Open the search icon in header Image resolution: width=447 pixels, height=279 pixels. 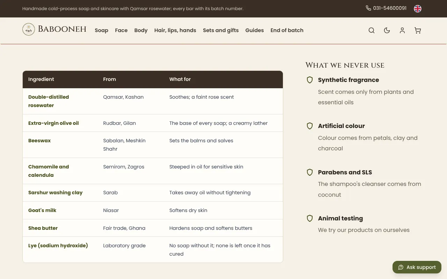point(372,30)
